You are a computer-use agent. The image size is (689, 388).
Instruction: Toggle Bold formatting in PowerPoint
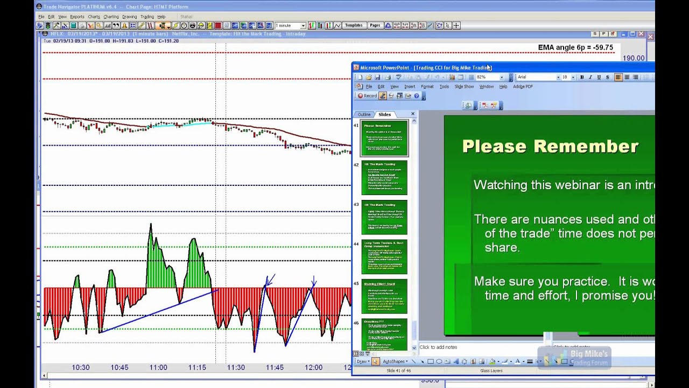582,77
